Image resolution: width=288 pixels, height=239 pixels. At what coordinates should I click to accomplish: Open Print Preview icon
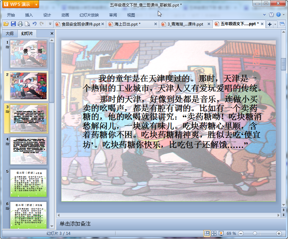(x=27, y=24)
